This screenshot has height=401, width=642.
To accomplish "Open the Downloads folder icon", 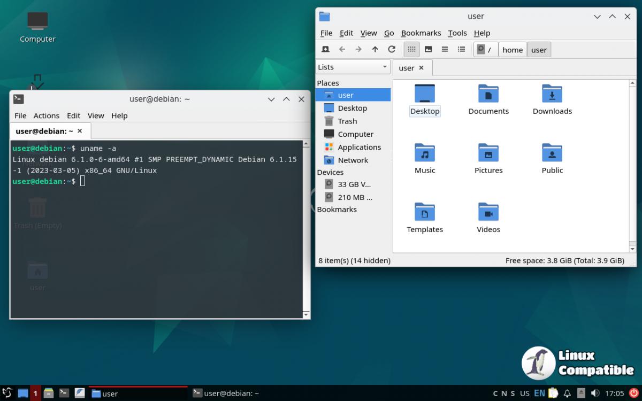I will tap(552, 99).
